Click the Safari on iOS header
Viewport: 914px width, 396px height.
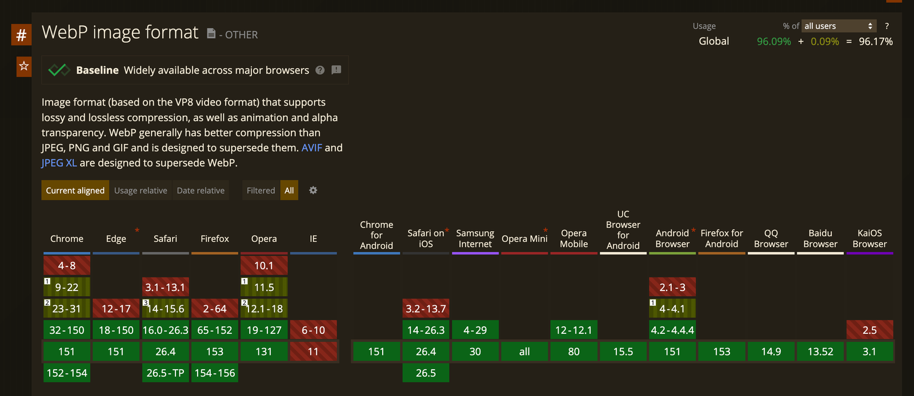[426, 239]
